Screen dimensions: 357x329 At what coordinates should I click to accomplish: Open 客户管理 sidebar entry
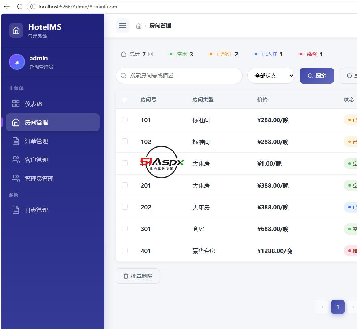[x=53, y=160]
